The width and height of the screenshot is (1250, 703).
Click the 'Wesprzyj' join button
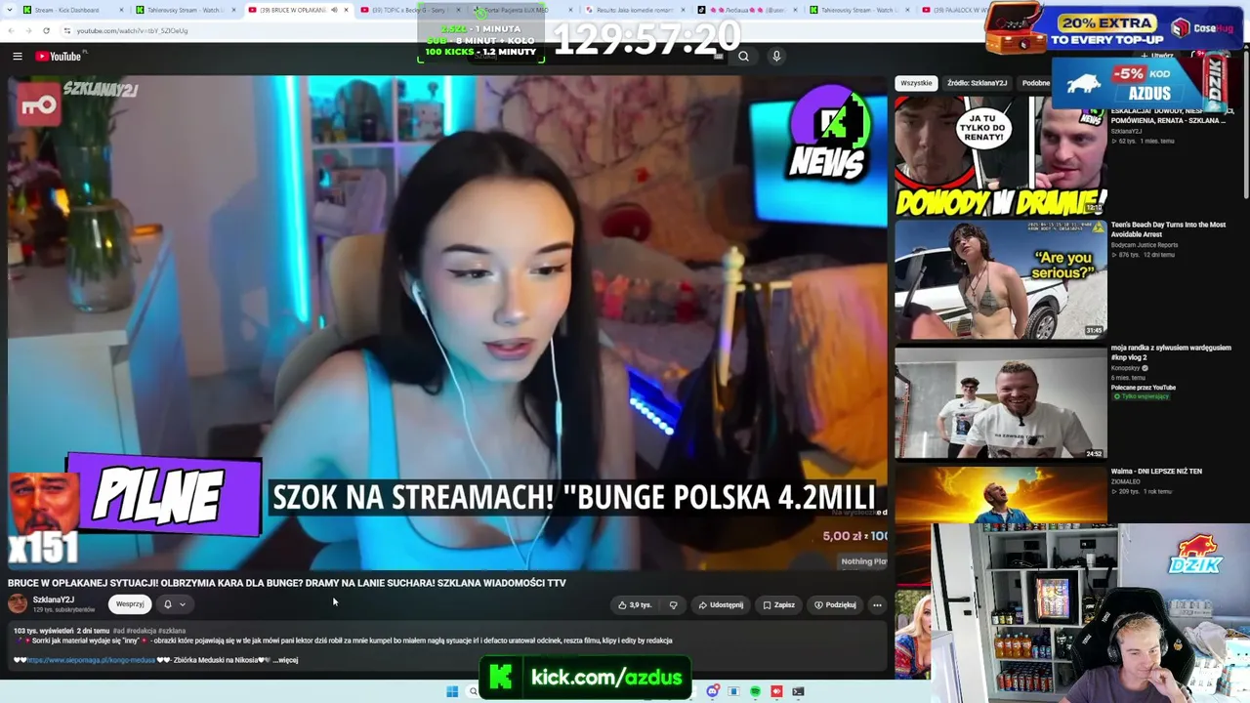130,604
